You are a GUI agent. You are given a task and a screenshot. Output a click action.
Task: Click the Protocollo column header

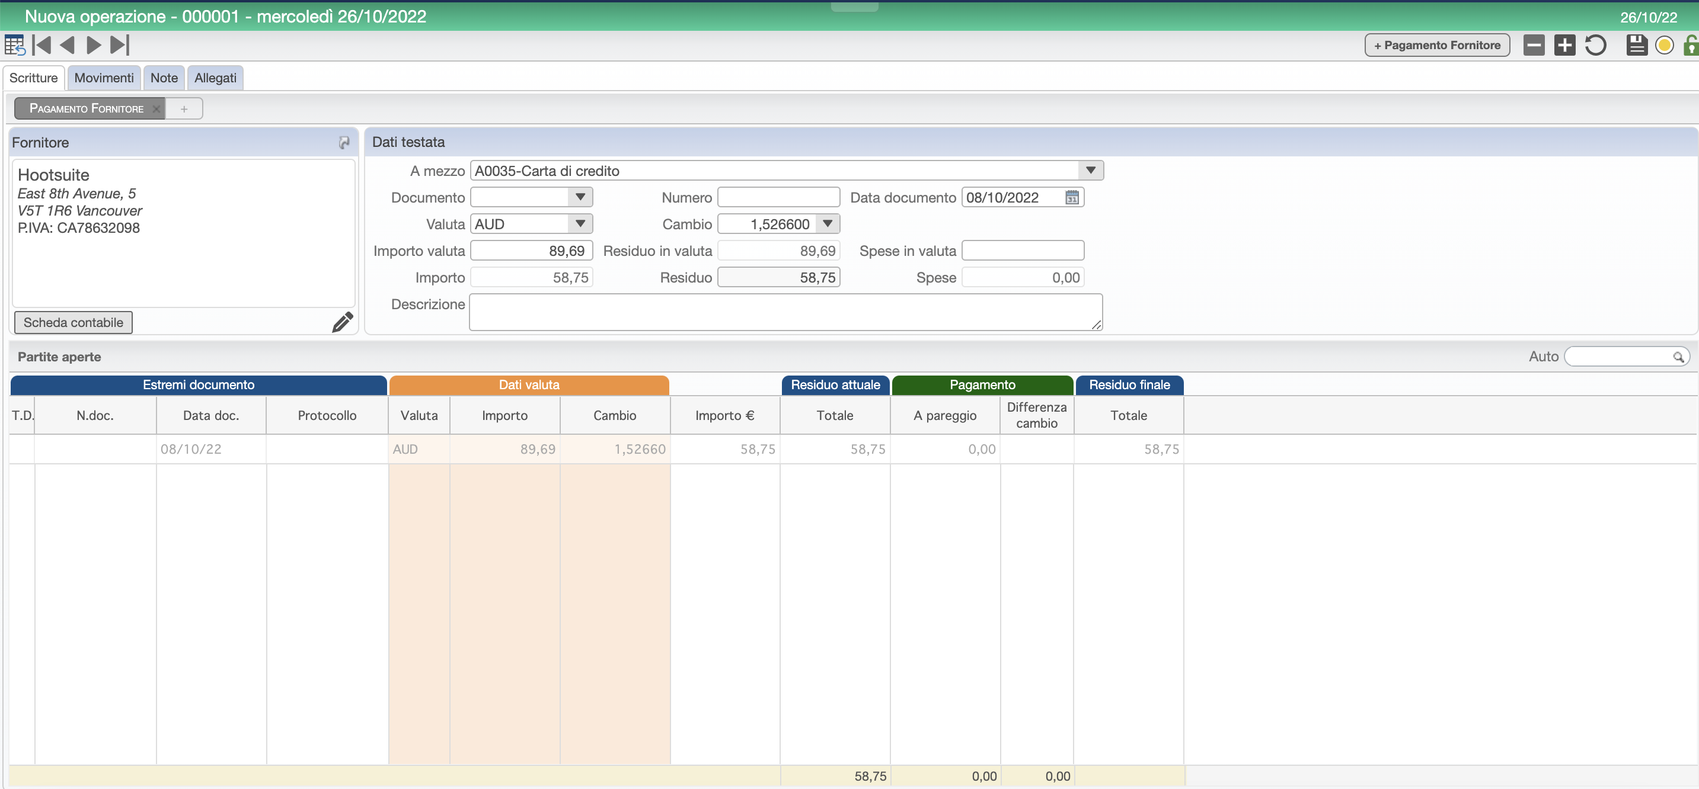(x=327, y=415)
